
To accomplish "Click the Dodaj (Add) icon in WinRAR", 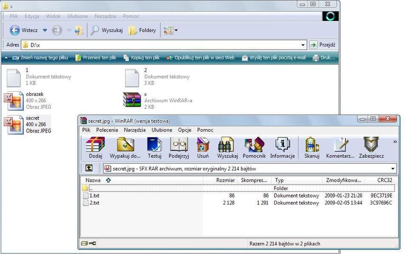I will click(95, 147).
